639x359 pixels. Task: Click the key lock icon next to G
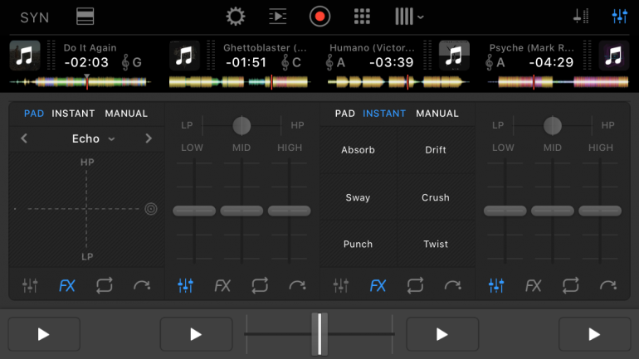(x=125, y=62)
